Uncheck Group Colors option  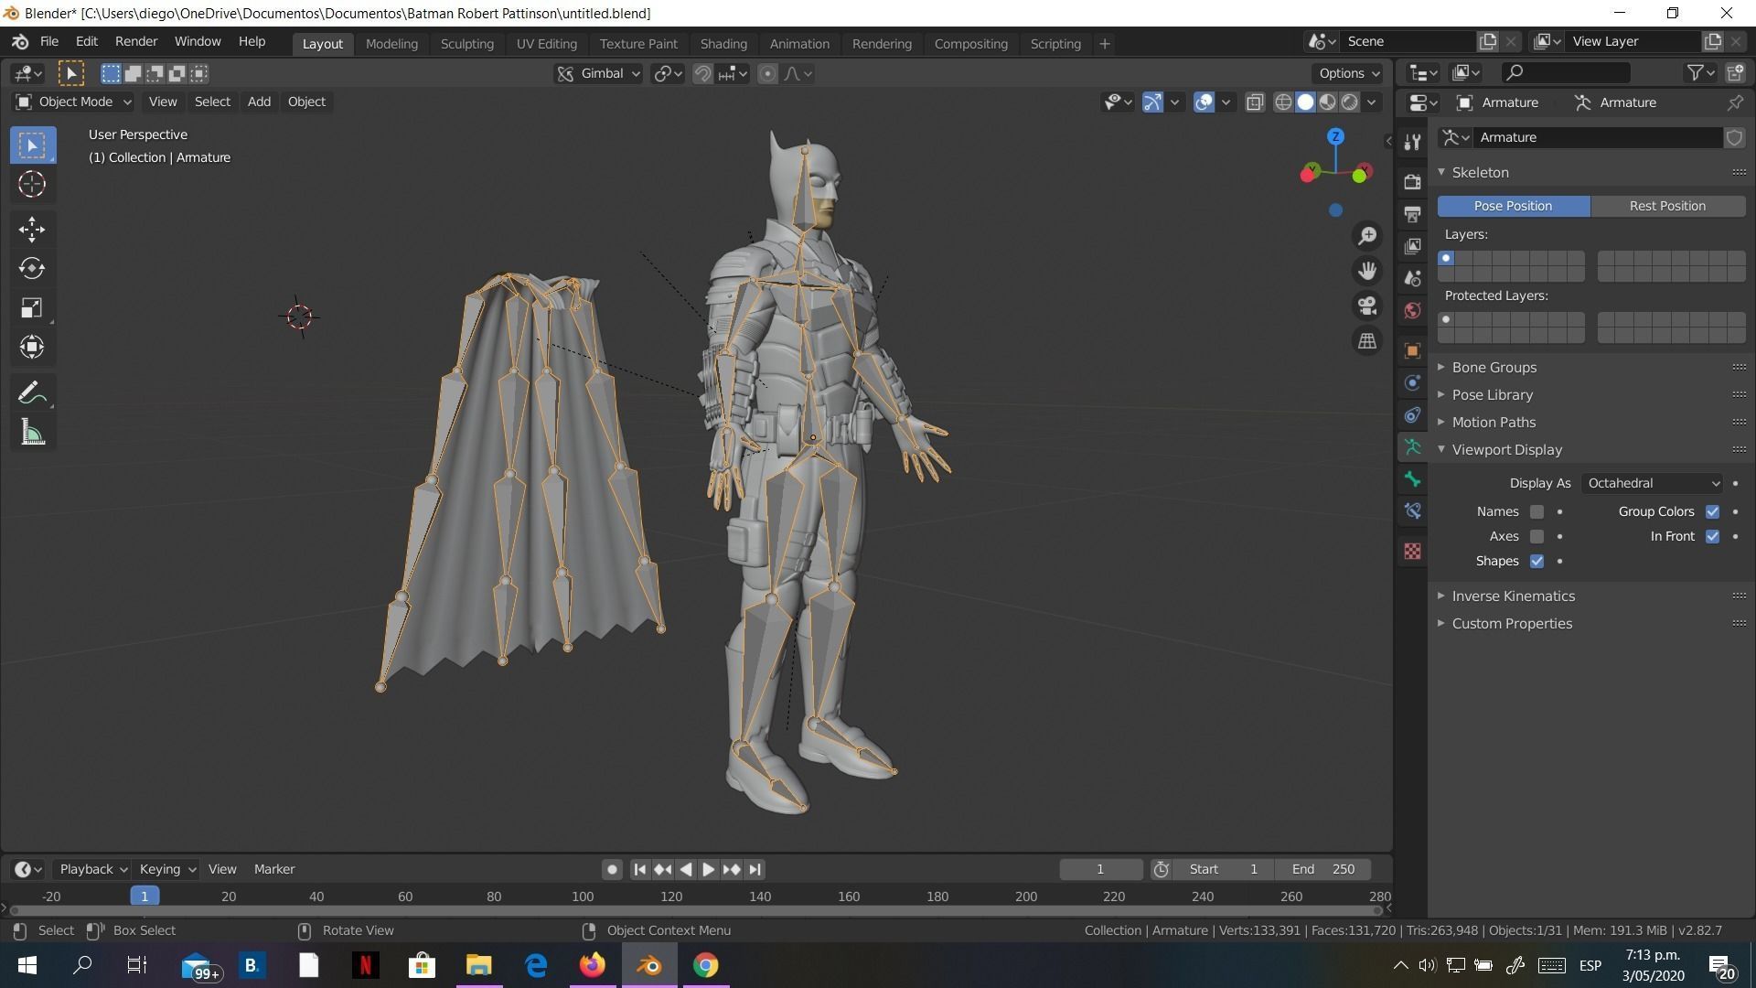click(x=1712, y=512)
